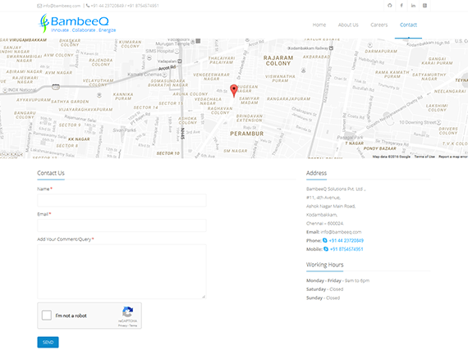Screen dimensions: 468x350
Task: Click the Contact Us heading
Action: (x=51, y=173)
